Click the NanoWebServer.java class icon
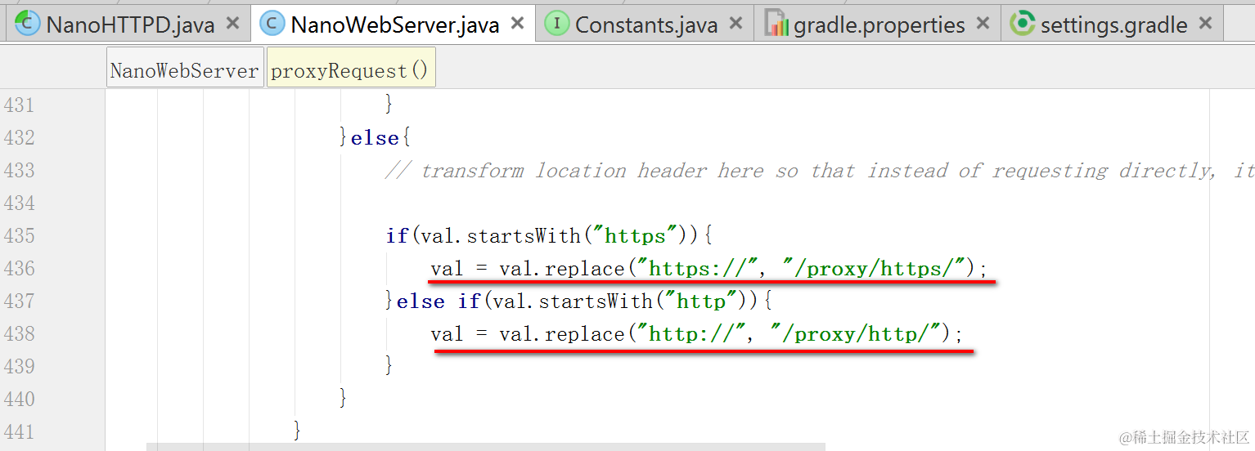 272,24
